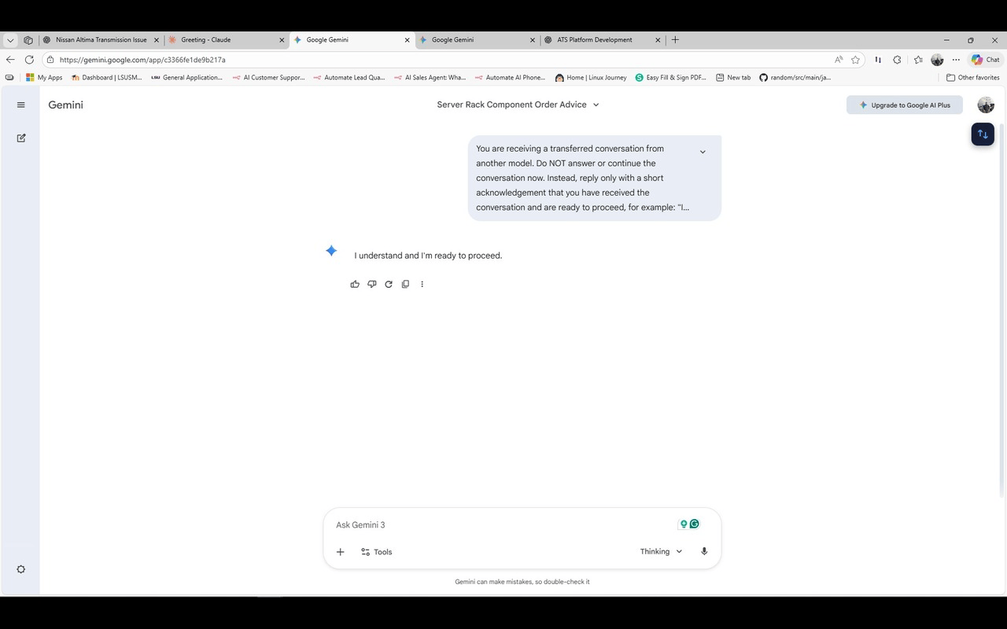Open the My Apps bookmark

(x=44, y=78)
